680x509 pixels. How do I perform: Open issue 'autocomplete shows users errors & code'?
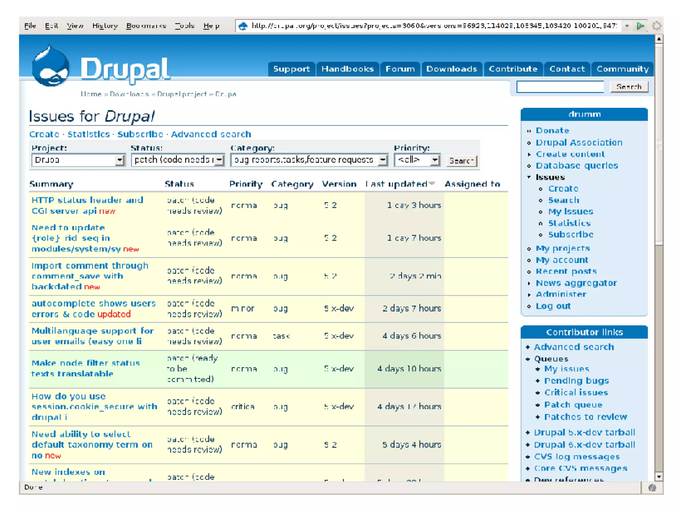point(94,309)
